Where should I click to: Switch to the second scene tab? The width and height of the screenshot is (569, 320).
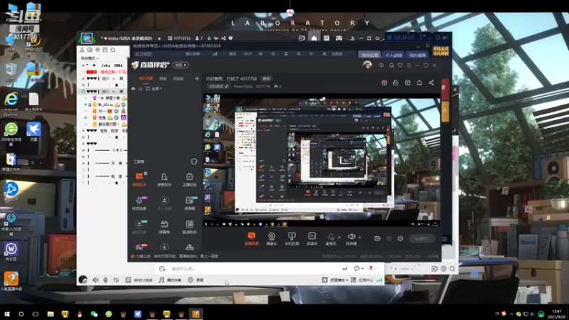pyautogui.click(x=163, y=78)
